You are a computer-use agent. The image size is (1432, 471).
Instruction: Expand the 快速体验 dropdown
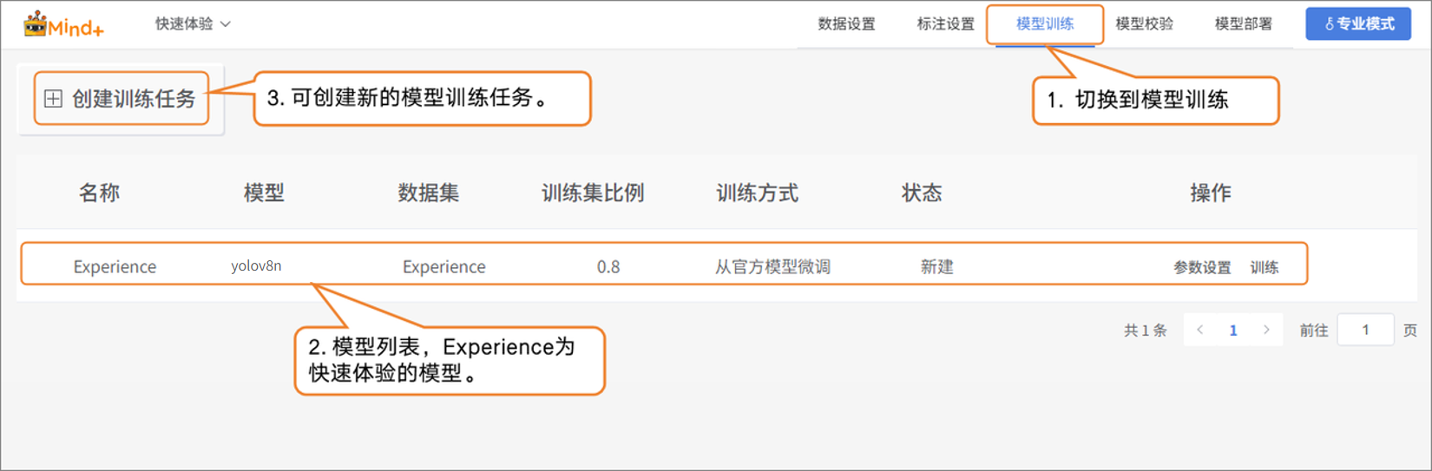point(193,24)
